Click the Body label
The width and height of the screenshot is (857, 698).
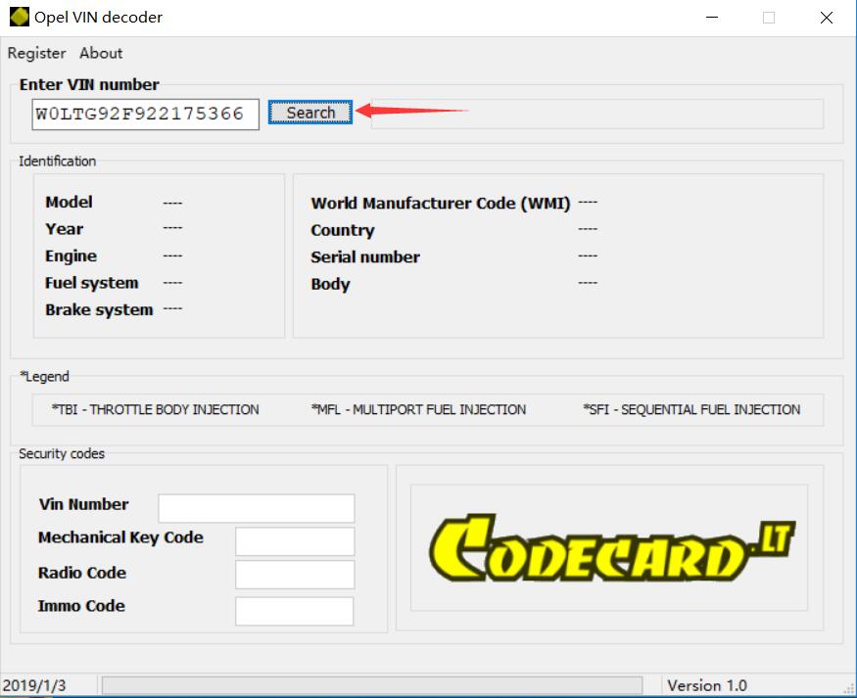[330, 285]
